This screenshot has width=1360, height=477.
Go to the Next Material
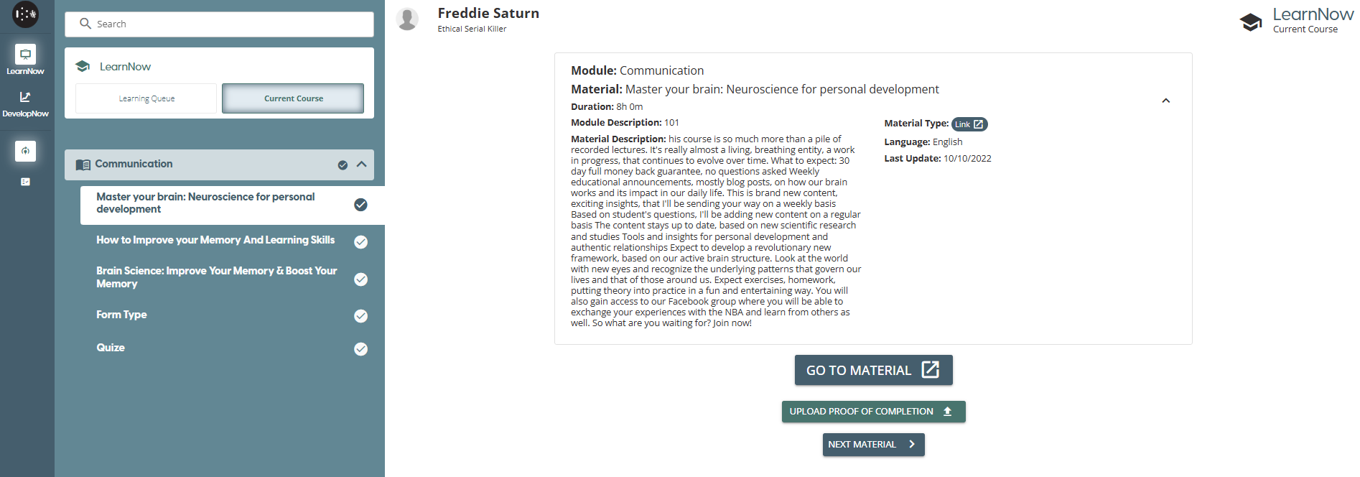[873, 445]
